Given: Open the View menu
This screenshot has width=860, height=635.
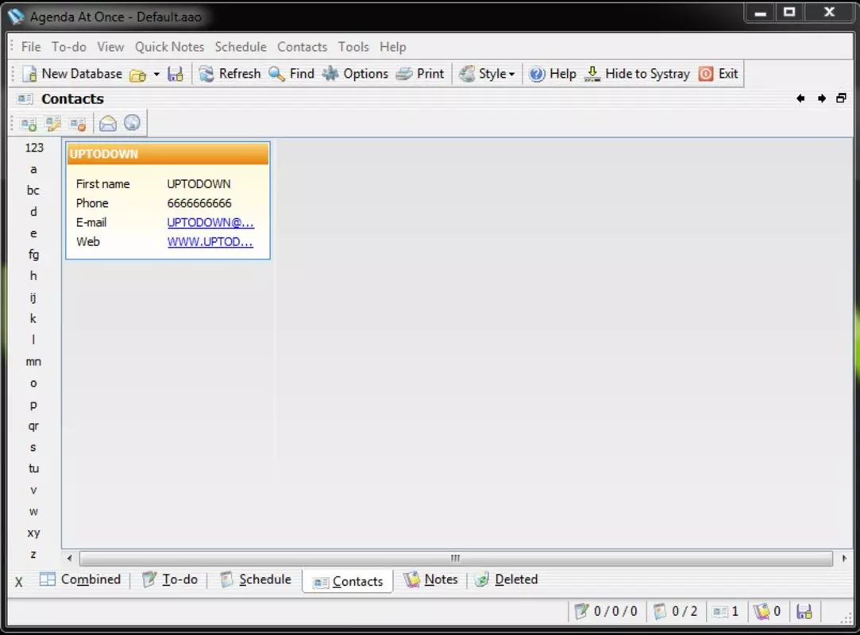Looking at the screenshot, I should [111, 47].
